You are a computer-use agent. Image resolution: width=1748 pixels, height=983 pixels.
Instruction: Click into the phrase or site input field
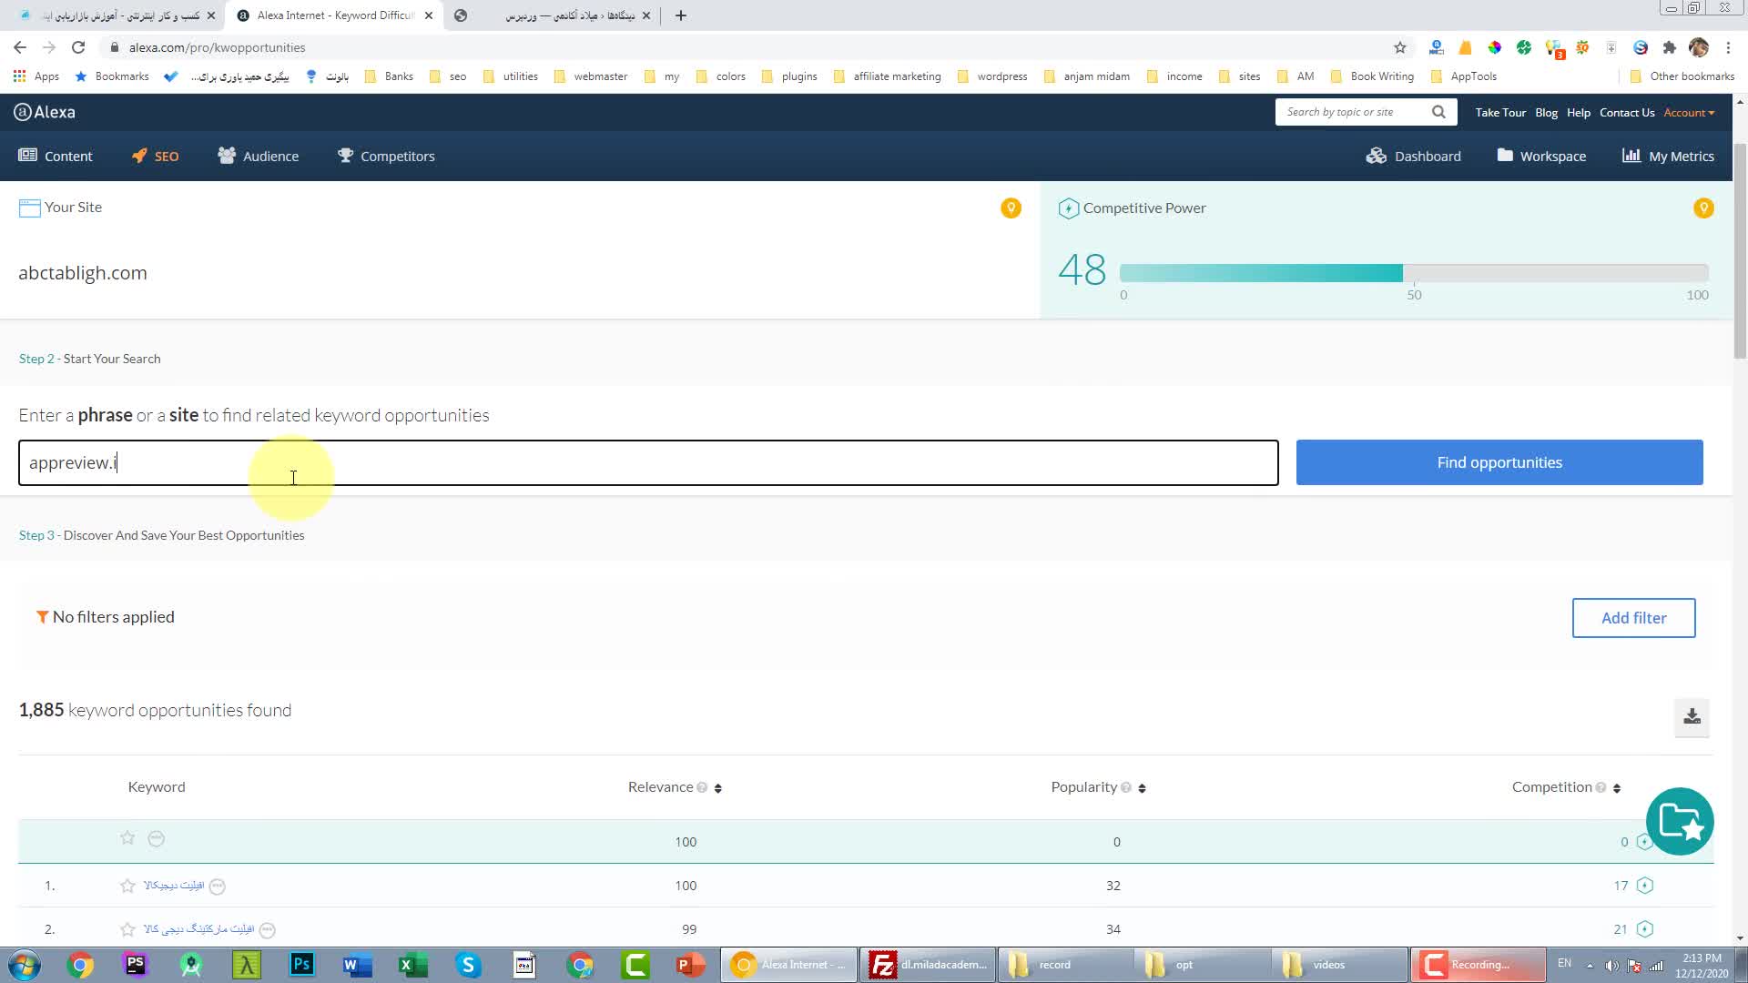648,462
